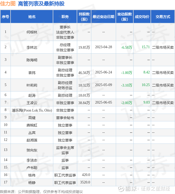The image size is (175, 194).
Task: Click the 姓名 column header
Action: pos(32,16)
